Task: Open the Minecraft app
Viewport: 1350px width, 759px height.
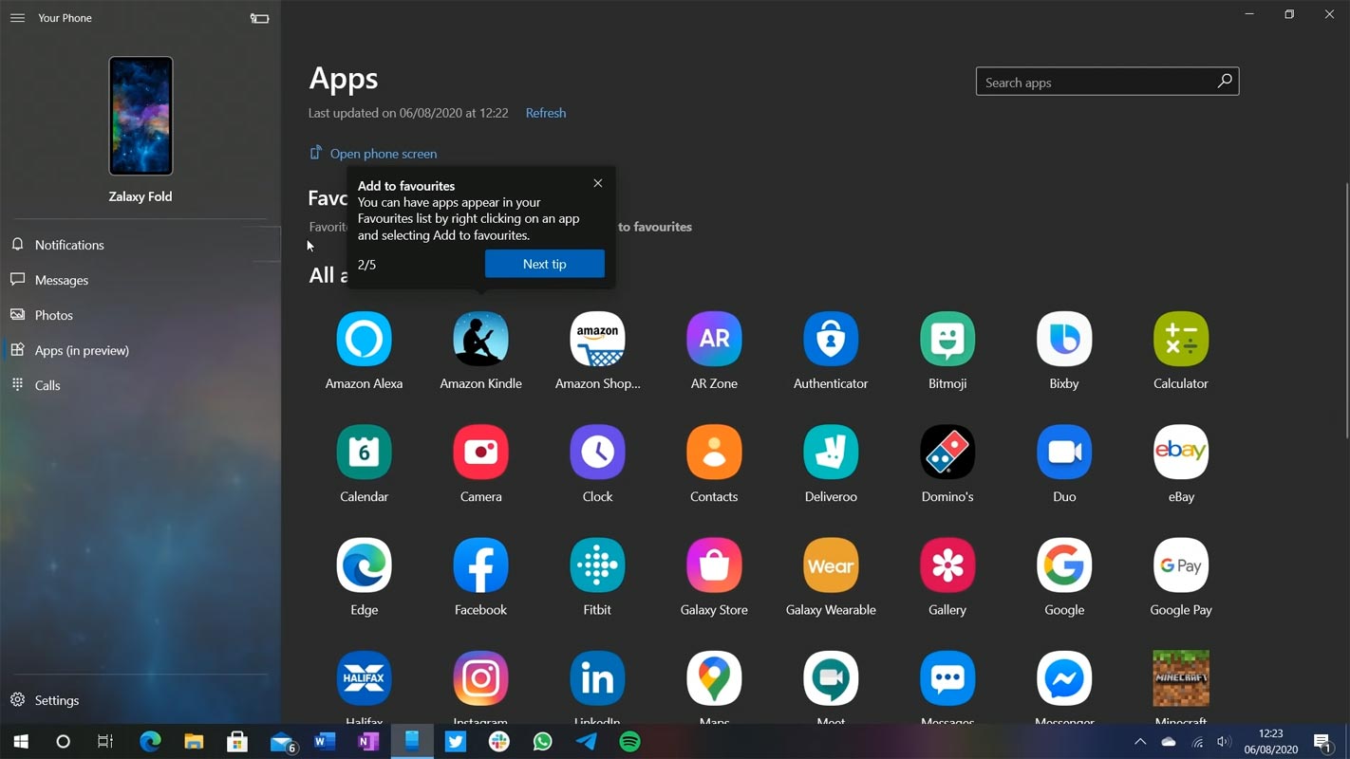Action: tap(1181, 678)
